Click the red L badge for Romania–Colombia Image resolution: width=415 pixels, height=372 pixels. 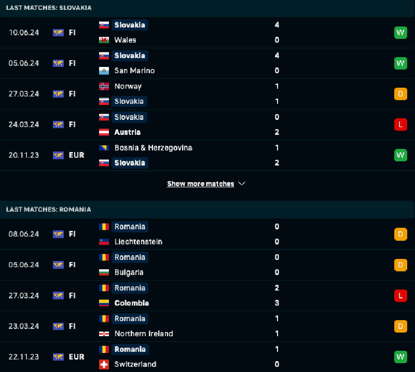pos(400,295)
